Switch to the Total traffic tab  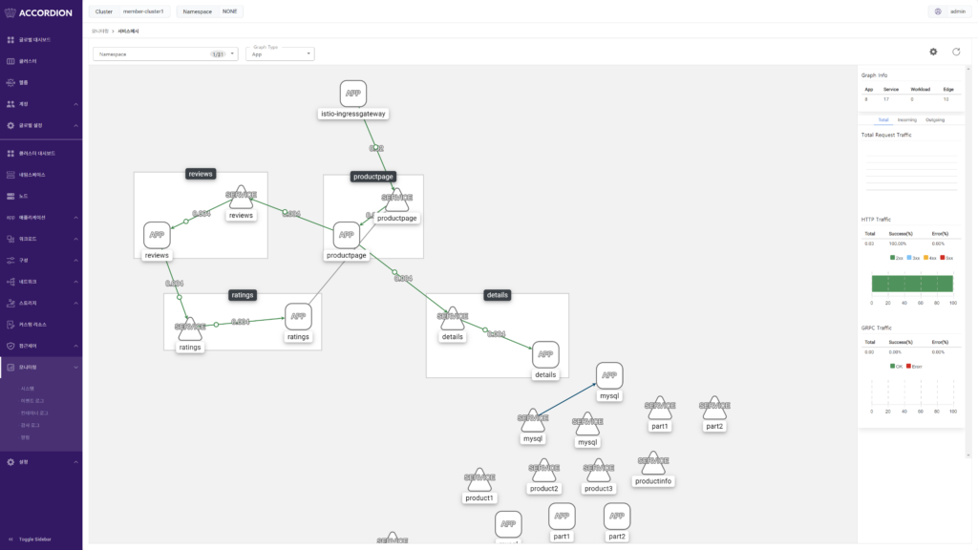coord(883,119)
